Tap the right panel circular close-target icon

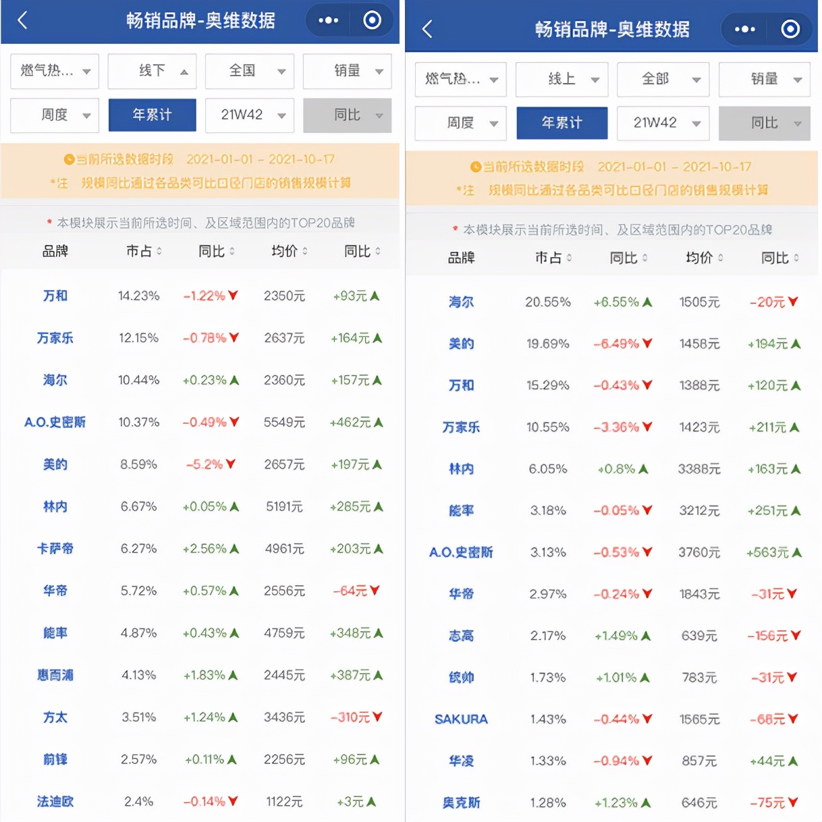coord(790,29)
